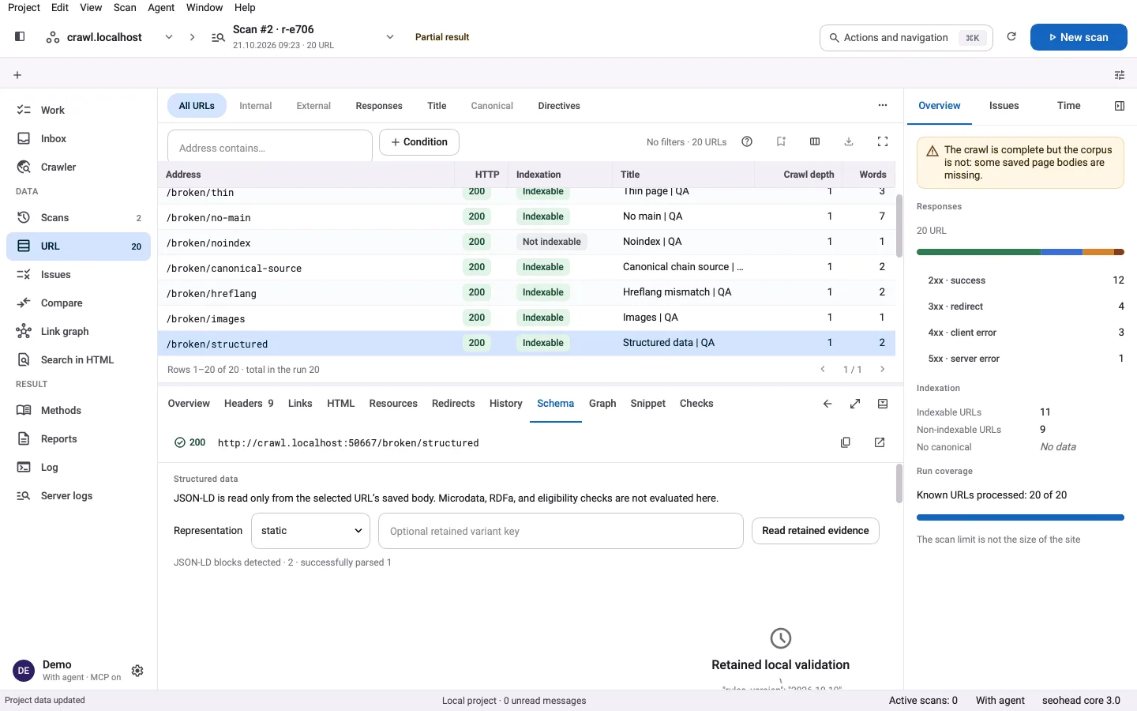Add a new tab with the plus icon
1137x711 pixels.
click(x=17, y=75)
